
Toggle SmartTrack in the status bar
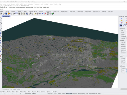point(69,93)
